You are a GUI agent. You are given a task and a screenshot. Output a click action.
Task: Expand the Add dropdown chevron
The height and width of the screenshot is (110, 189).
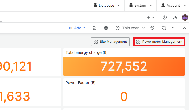(84, 28)
